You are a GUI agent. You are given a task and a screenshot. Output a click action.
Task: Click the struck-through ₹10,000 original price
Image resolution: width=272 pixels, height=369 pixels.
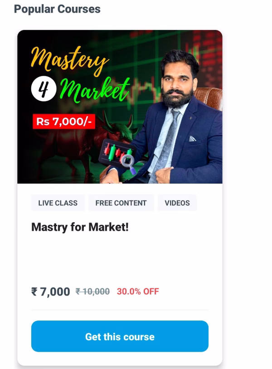[92, 291]
